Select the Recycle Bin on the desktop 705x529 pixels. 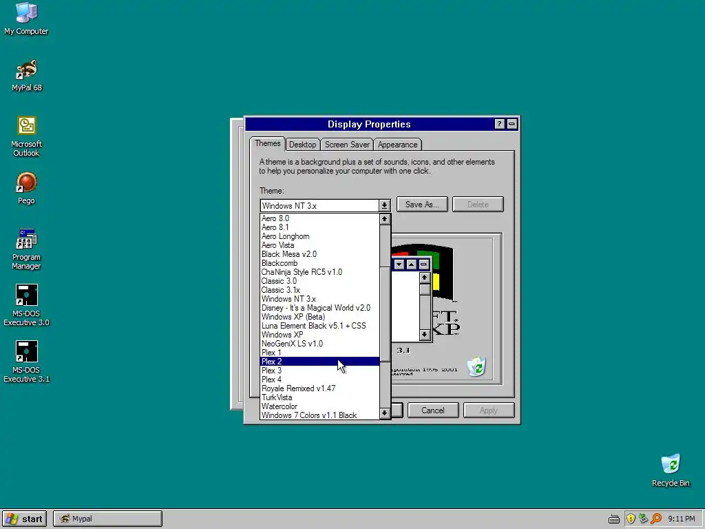click(671, 470)
